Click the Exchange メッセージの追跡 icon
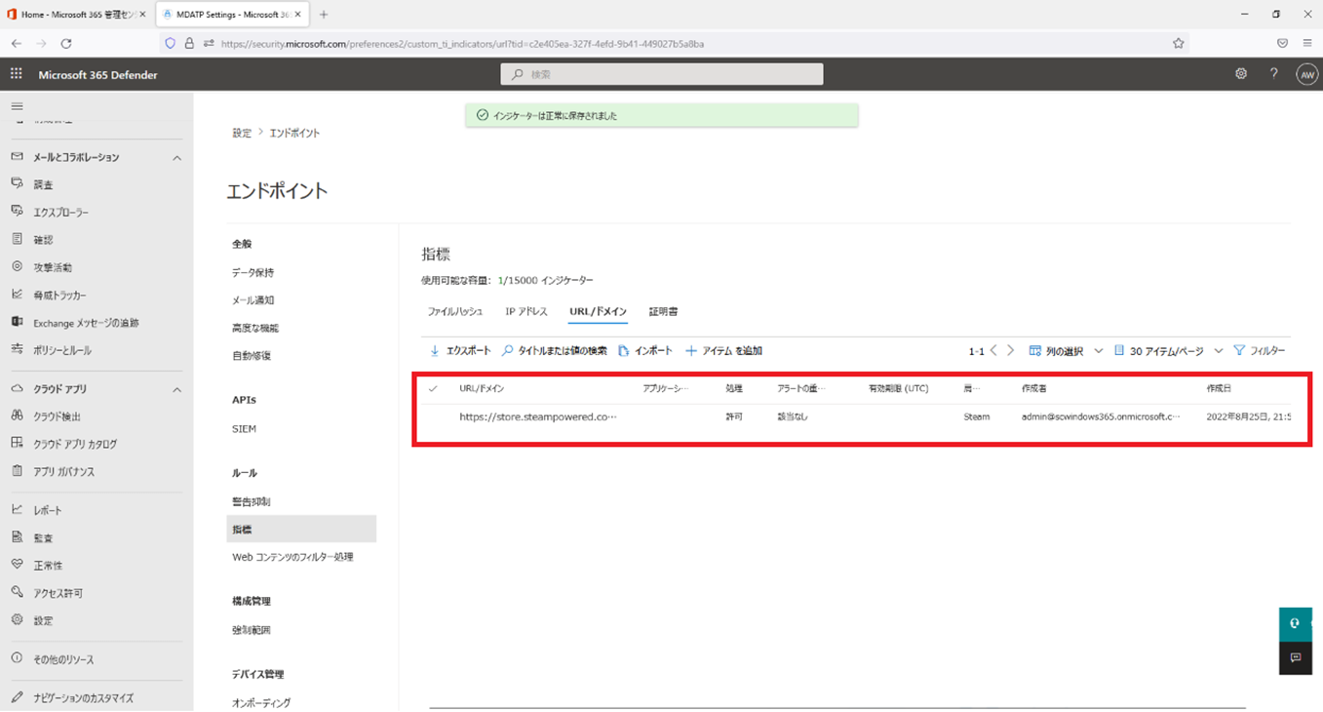This screenshot has width=1323, height=712. (17, 322)
